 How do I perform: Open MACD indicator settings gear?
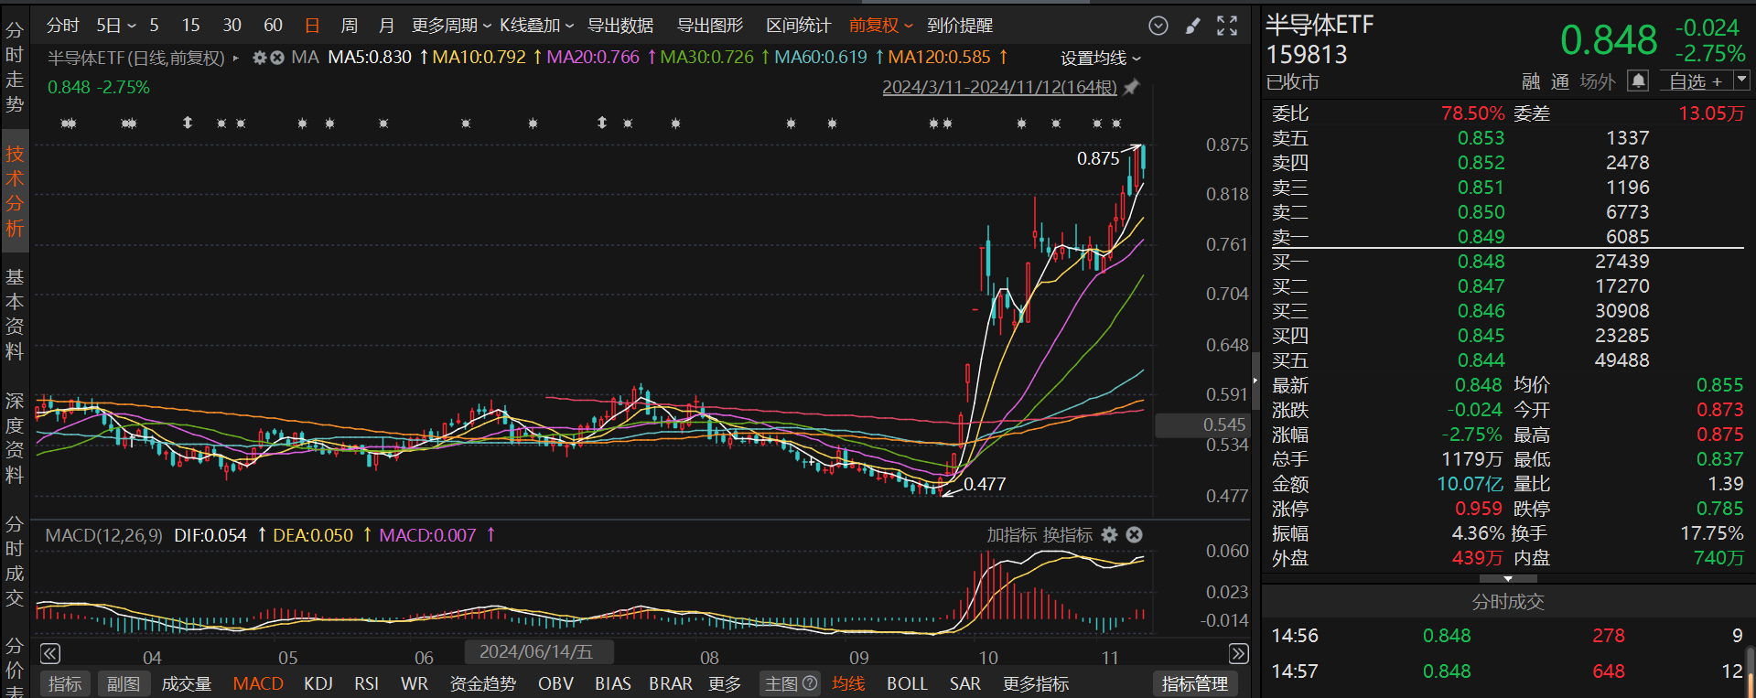tap(1109, 535)
